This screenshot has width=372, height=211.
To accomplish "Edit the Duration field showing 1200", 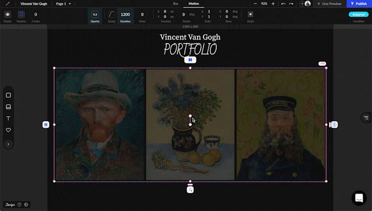I will click(x=126, y=15).
